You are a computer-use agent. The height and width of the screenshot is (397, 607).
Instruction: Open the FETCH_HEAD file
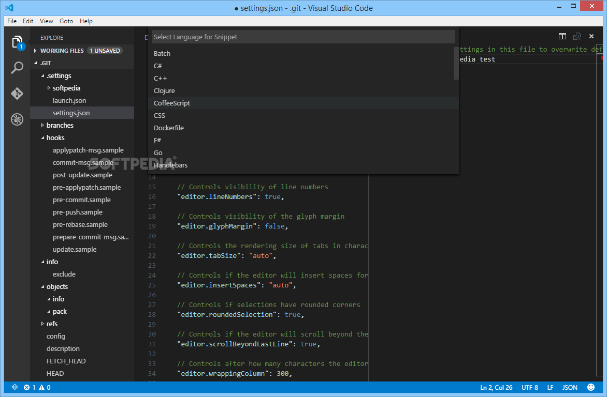point(82,361)
